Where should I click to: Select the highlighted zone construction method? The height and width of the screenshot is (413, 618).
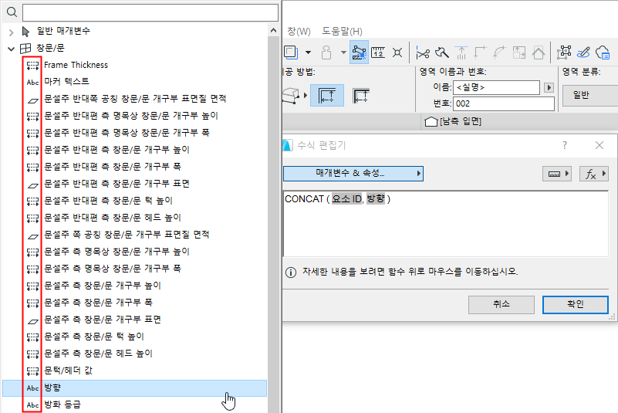(327, 96)
